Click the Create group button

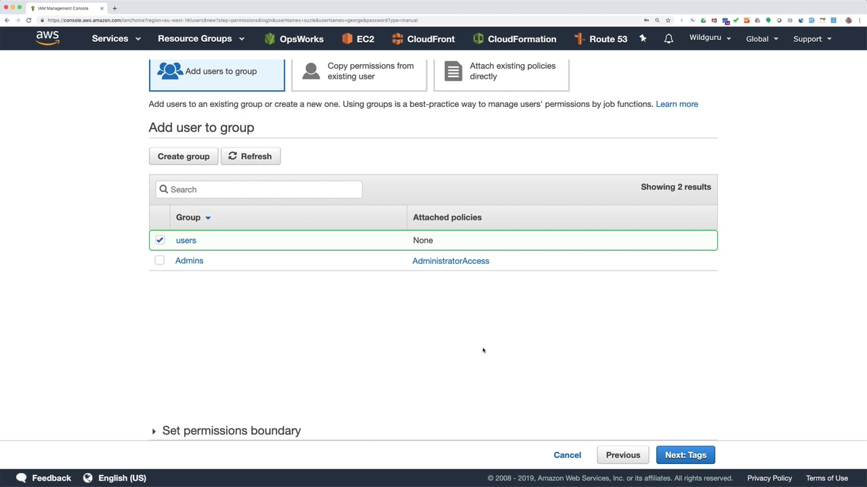point(184,156)
